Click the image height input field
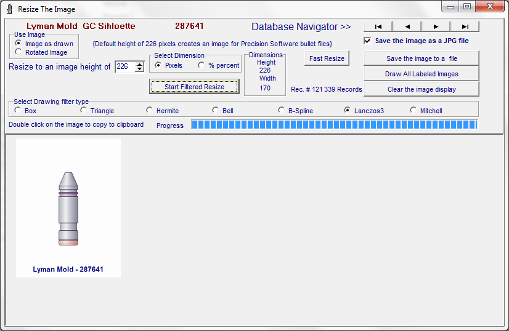Viewport: 509px width, 331px height. (125, 67)
